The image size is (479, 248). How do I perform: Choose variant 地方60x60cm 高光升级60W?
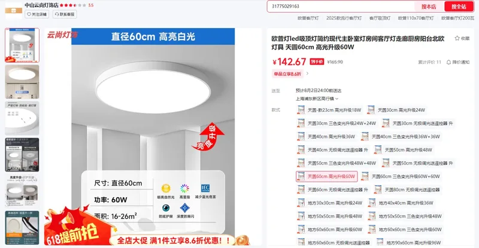tap(331, 229)
